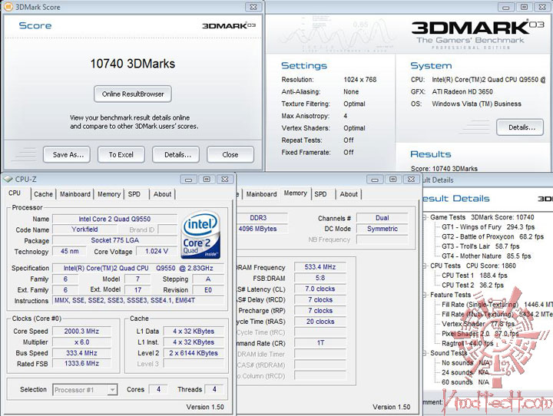Click the DC Mode value Symmetric

tap(382, 229)
